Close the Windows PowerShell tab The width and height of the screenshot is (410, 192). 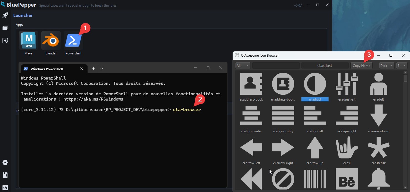click(x=81, y=69)
